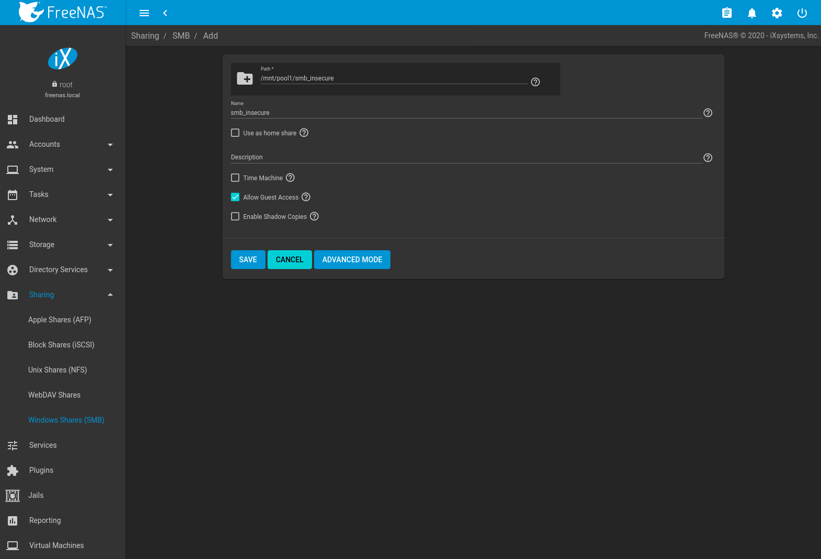Show help for Allow Guest Access
Viewport: 821px width, 559px height.
point(306,197)
